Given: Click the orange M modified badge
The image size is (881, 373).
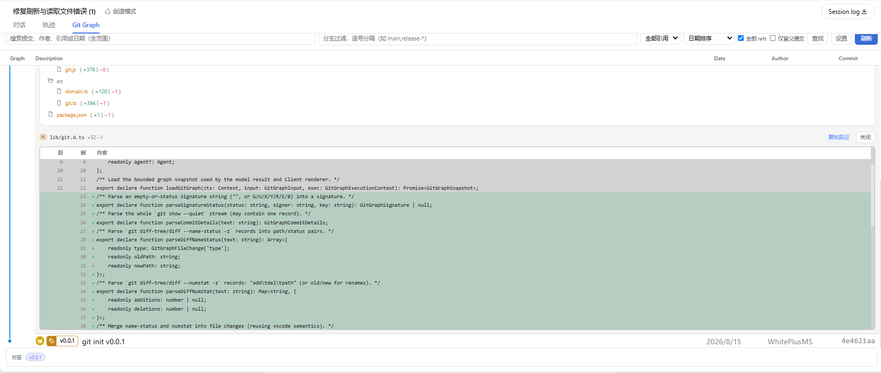Looking at the screenshot, I should (43, 137).
